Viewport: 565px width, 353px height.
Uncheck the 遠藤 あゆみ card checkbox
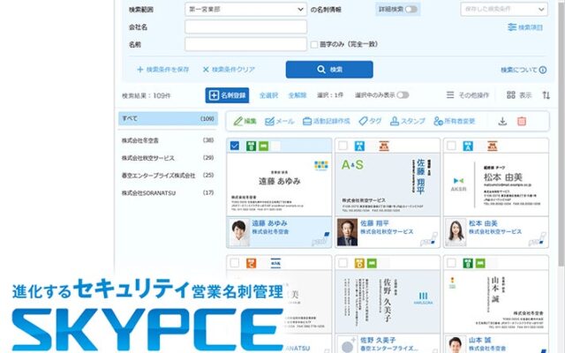235,146
